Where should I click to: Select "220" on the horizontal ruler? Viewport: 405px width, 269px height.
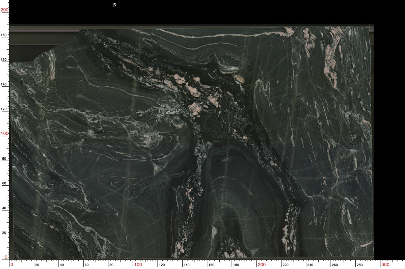(285, 265)
